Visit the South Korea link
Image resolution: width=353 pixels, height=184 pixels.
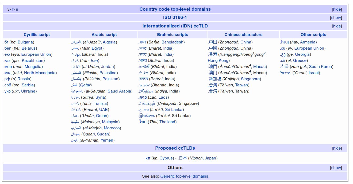click(x=320, y=67)
